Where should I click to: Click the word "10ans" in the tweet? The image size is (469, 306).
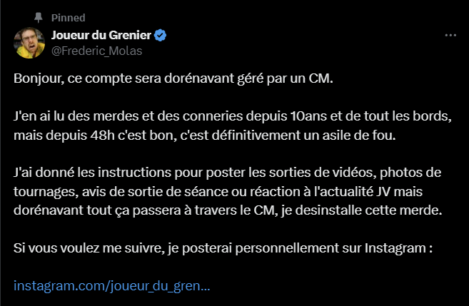pyautogui.click(x=308, y=116)
